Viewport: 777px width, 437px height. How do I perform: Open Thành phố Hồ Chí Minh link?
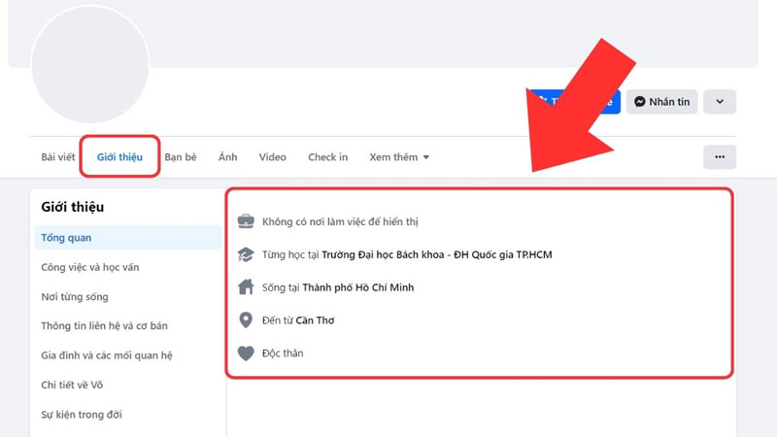pyautogui.click(x=357, y=287)
